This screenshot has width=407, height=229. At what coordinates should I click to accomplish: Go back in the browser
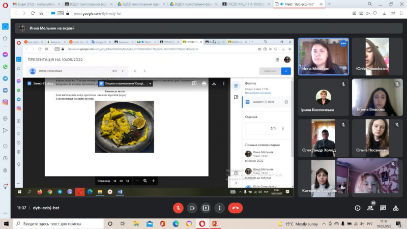coord(16,13)
